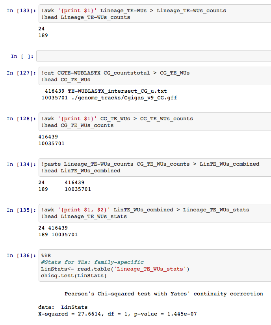Image resolution: width=271 pixels, height=325 pixels.
Task: Click '!head LinTE_WUs_combined' line
Action: pos(81,170)
